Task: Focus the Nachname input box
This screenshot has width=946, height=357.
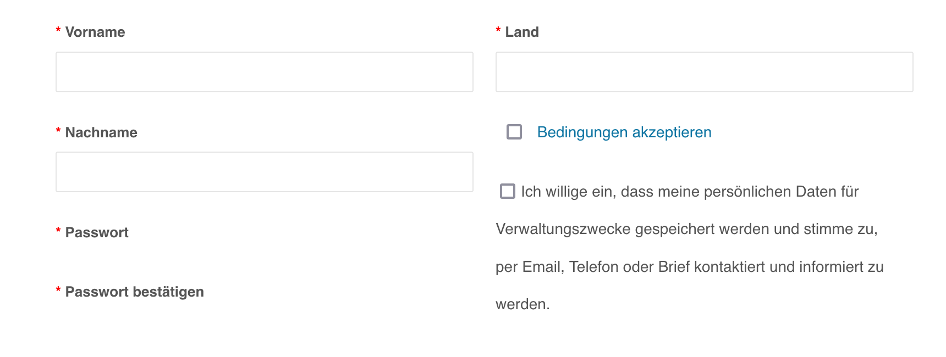Action: [264, 172]
